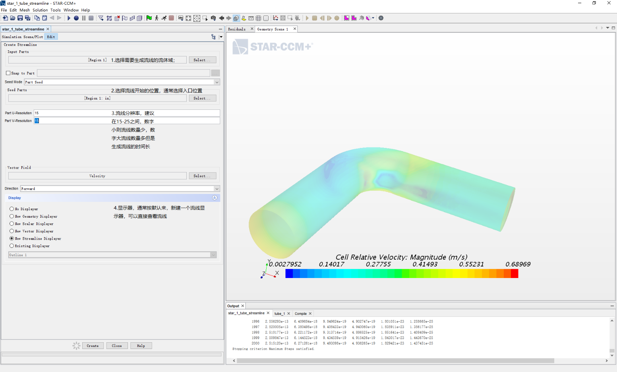This screenshot has height=372, width=617.
Task: Click the green Initialize Solution flag
Action: 149,18
